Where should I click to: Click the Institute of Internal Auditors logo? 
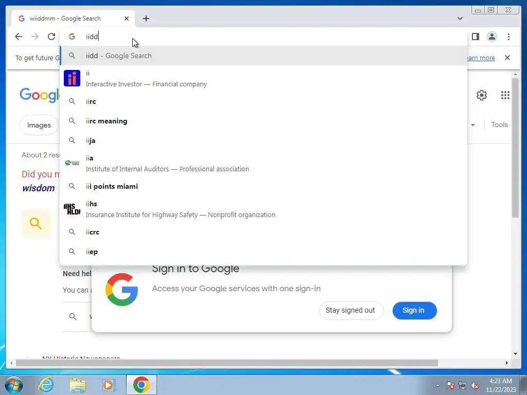click(x=72, y=163)
